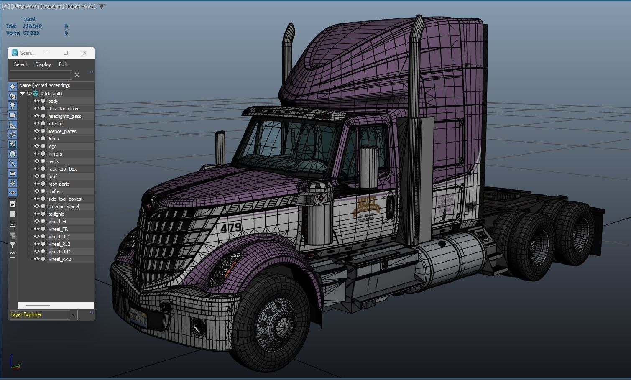Toggle Display Cameras filter icon
631x380 pixels.
tap(13, 115)
